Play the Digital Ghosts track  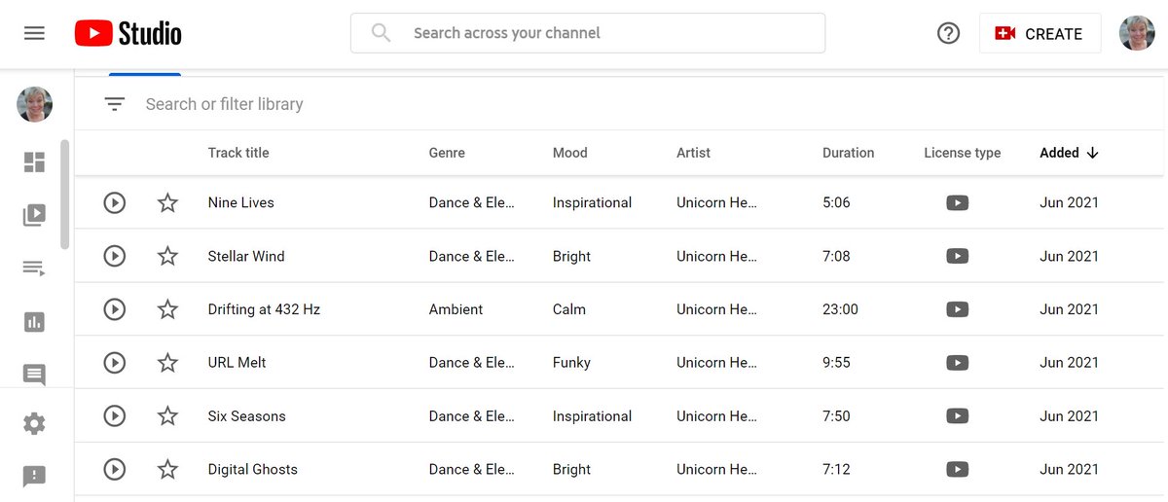(x=115, y=469)
